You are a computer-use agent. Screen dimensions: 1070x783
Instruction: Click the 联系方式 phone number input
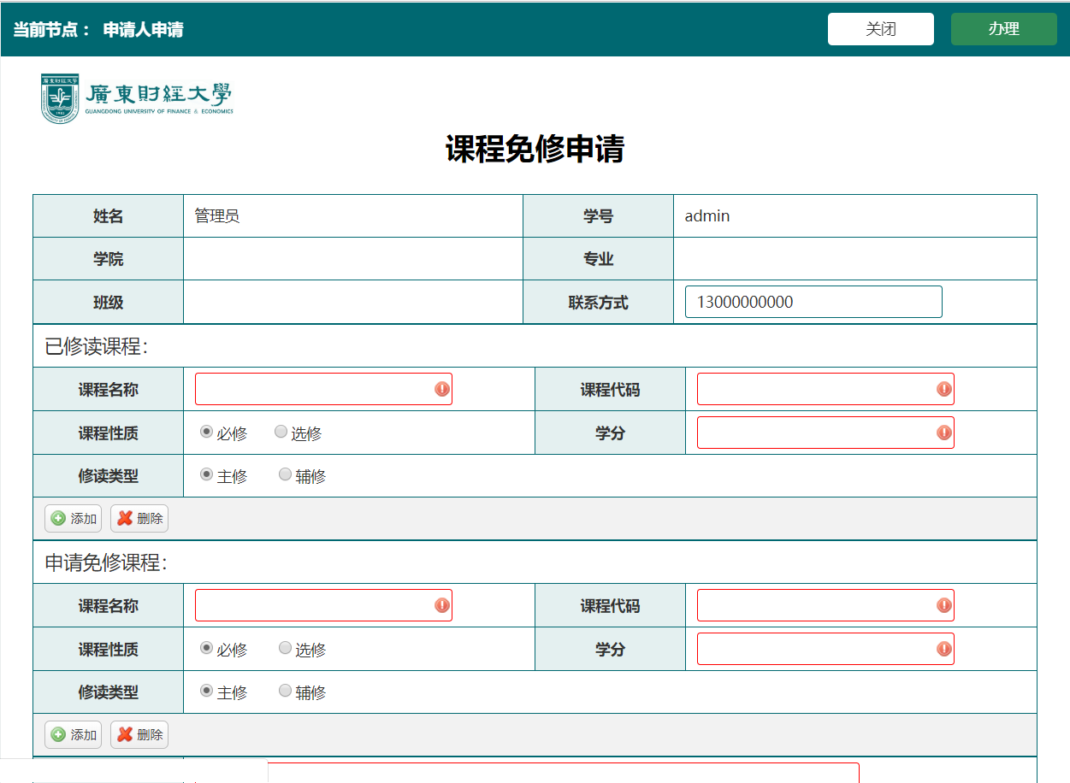click(x=813, y=302)
